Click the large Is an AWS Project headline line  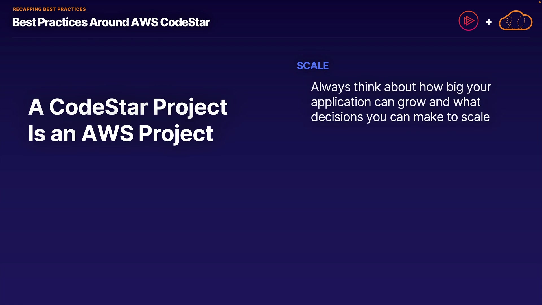(121, 133)
